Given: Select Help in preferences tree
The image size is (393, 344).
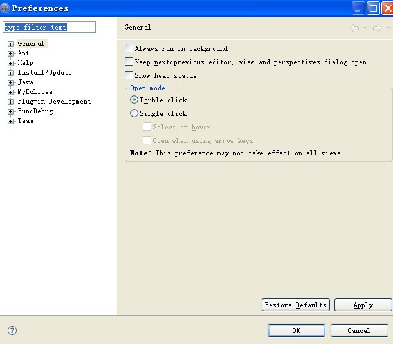Looking at the screenshot, I should point(25,62).
